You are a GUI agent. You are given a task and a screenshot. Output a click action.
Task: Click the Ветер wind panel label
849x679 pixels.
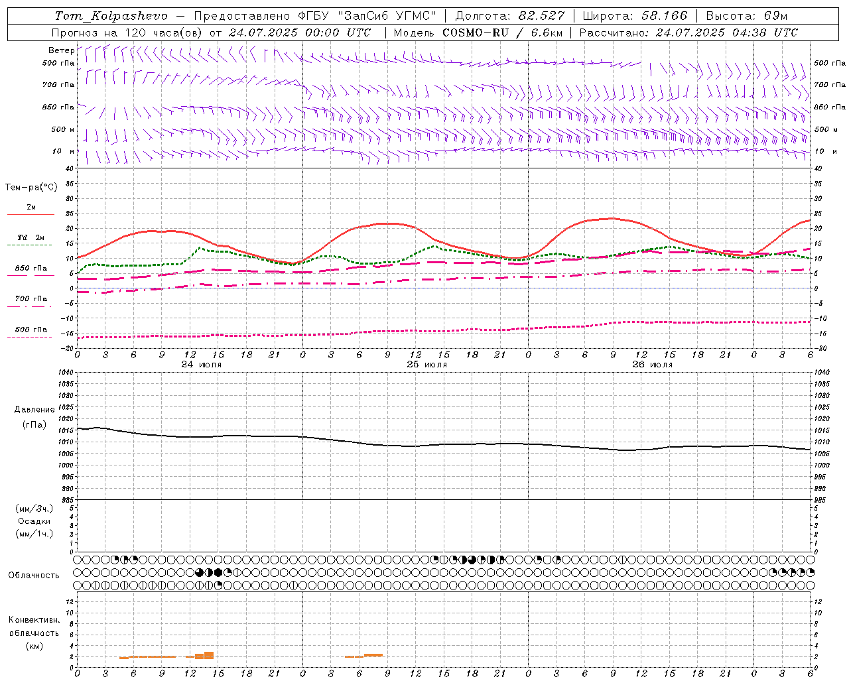point(61,50)
